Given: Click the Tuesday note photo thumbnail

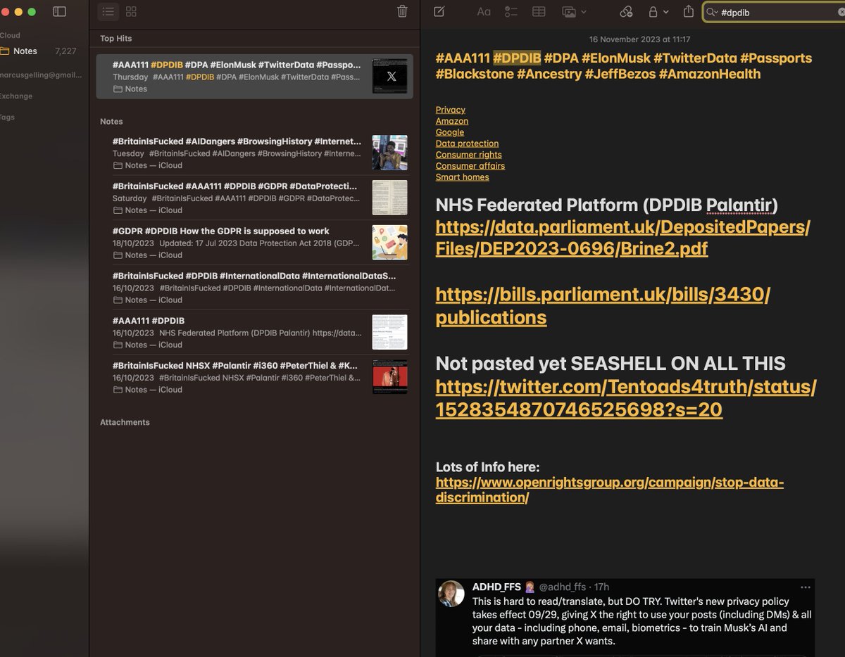Looking at the screenshot, I should tap(389, 153).
